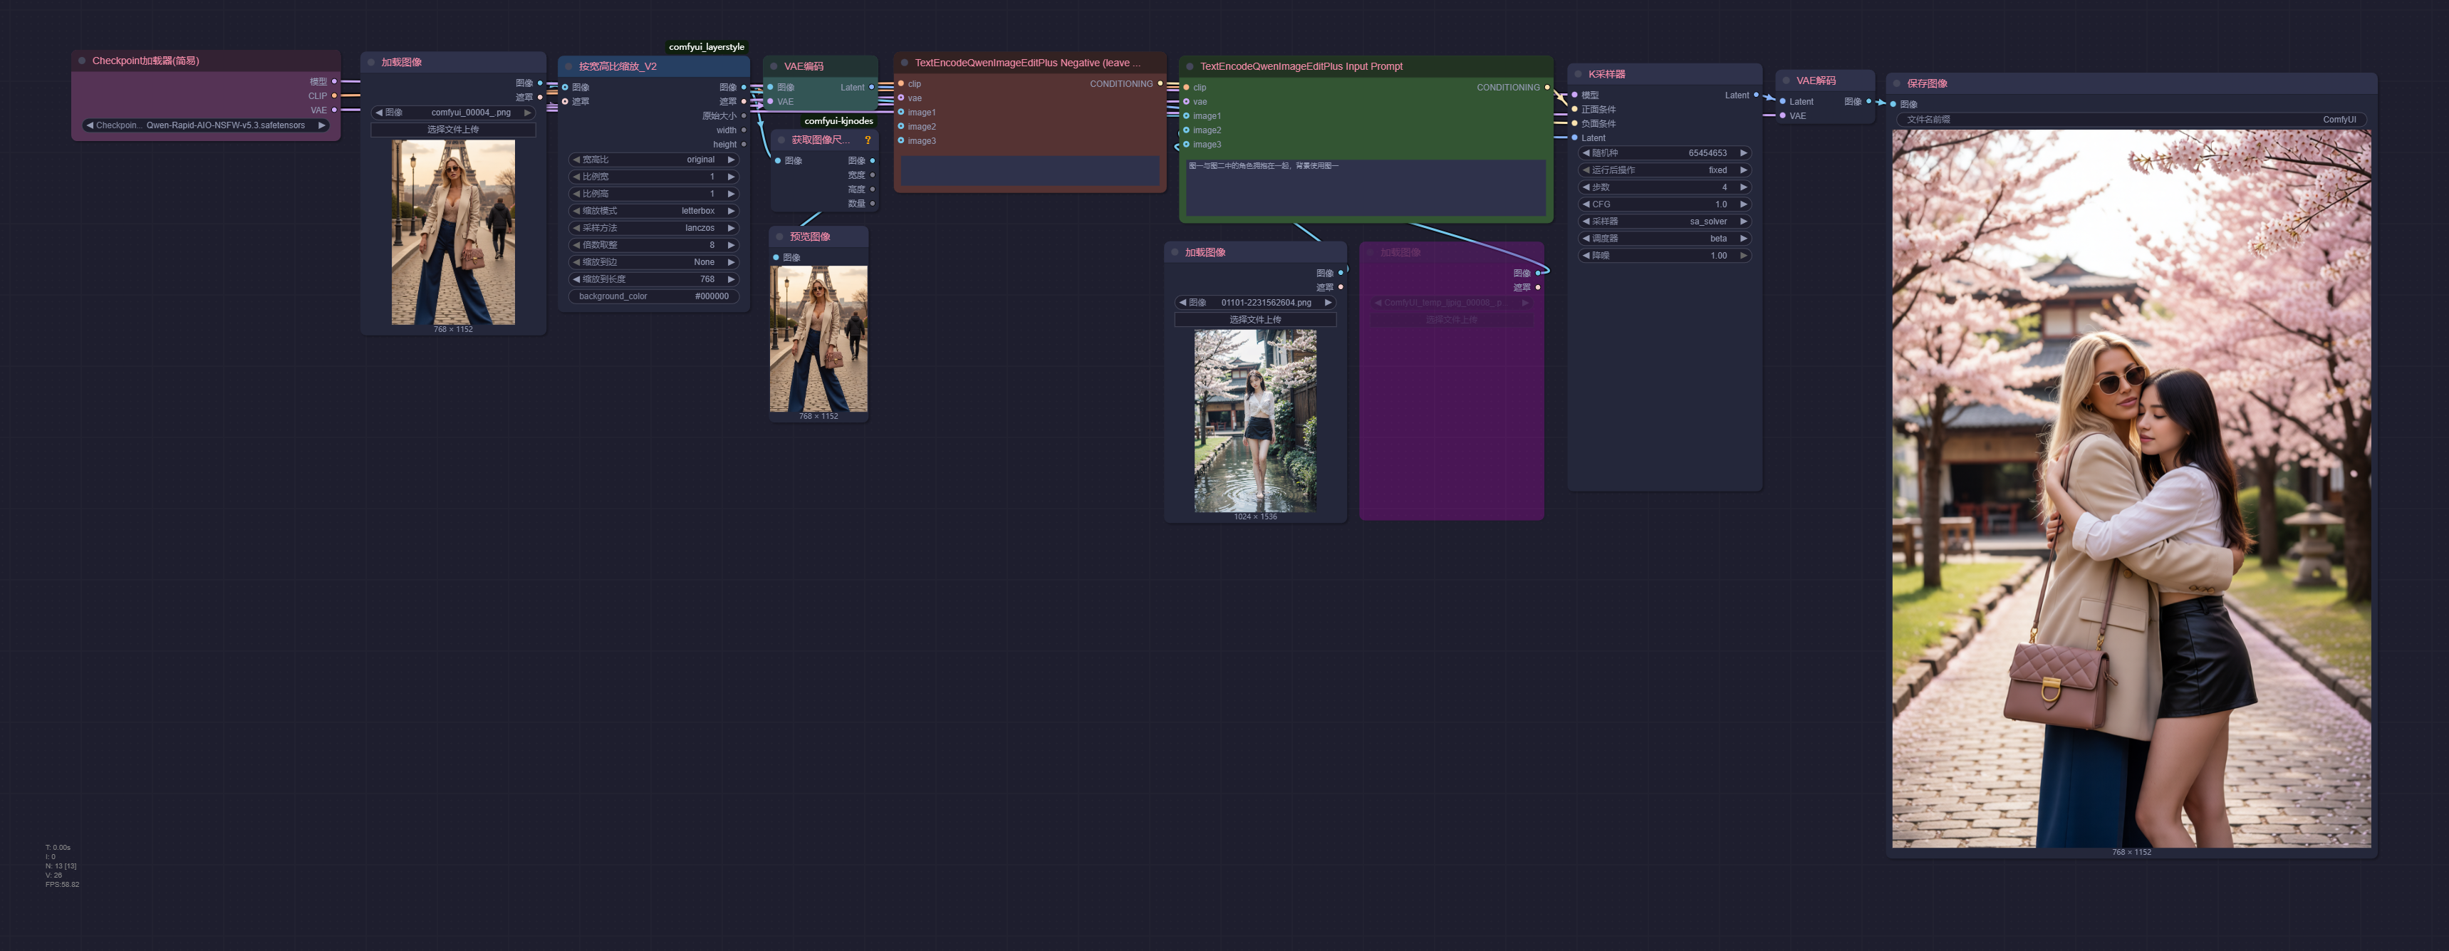
Task: Open the 缩放模式 letterbox dropdown
Action: point(654,211)
